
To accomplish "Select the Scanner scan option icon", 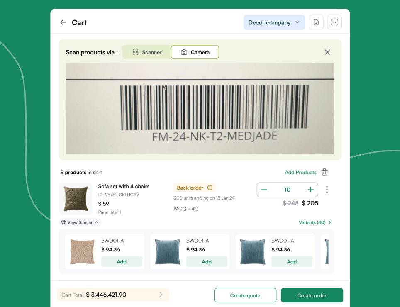I will (135, 52).
